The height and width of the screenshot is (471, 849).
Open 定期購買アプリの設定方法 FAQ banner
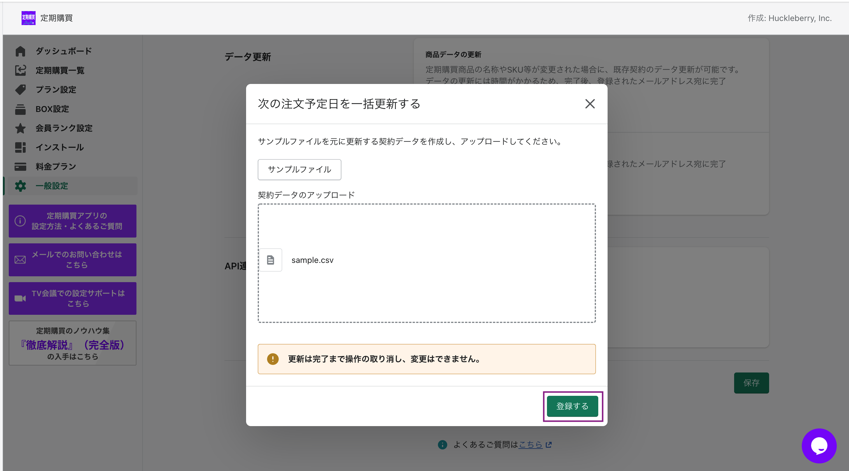pyautogui.click(x=73, y=221)
